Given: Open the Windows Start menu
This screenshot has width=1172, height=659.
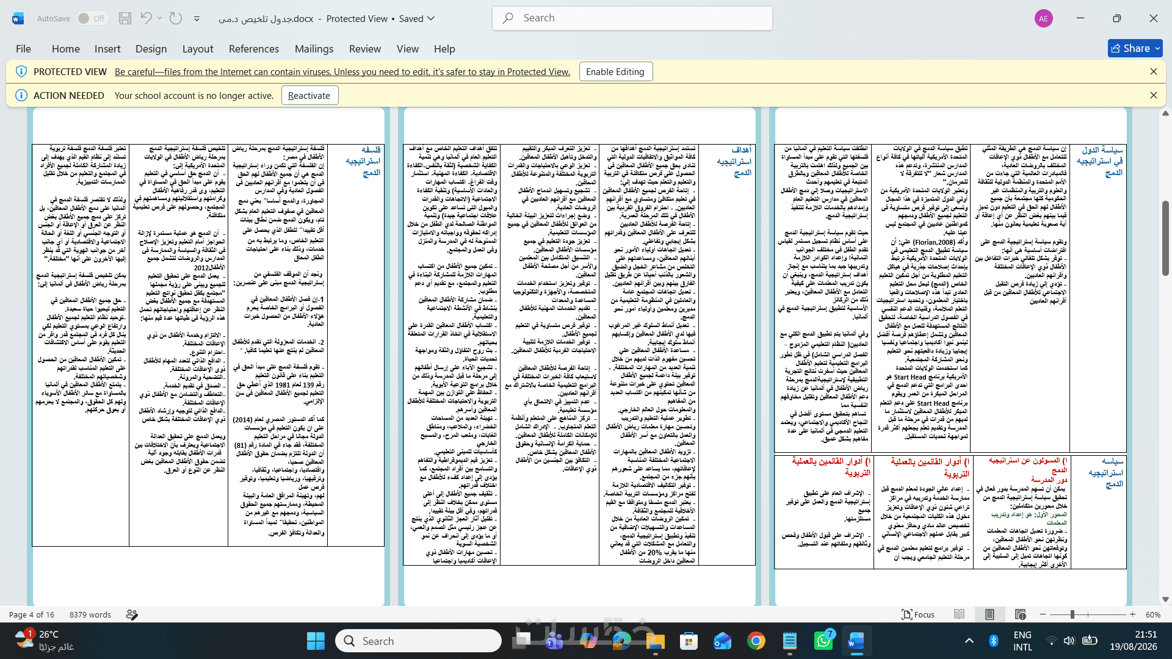Looking at the screenshot, I should (x=316, y=641).
